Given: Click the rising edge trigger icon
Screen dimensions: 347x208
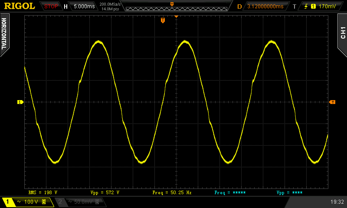Looking at the screenshot, I should [x=307, y=6].
